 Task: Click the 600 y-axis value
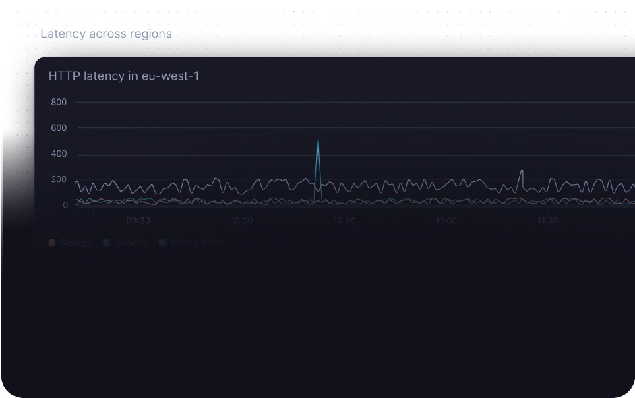(59, 128)
